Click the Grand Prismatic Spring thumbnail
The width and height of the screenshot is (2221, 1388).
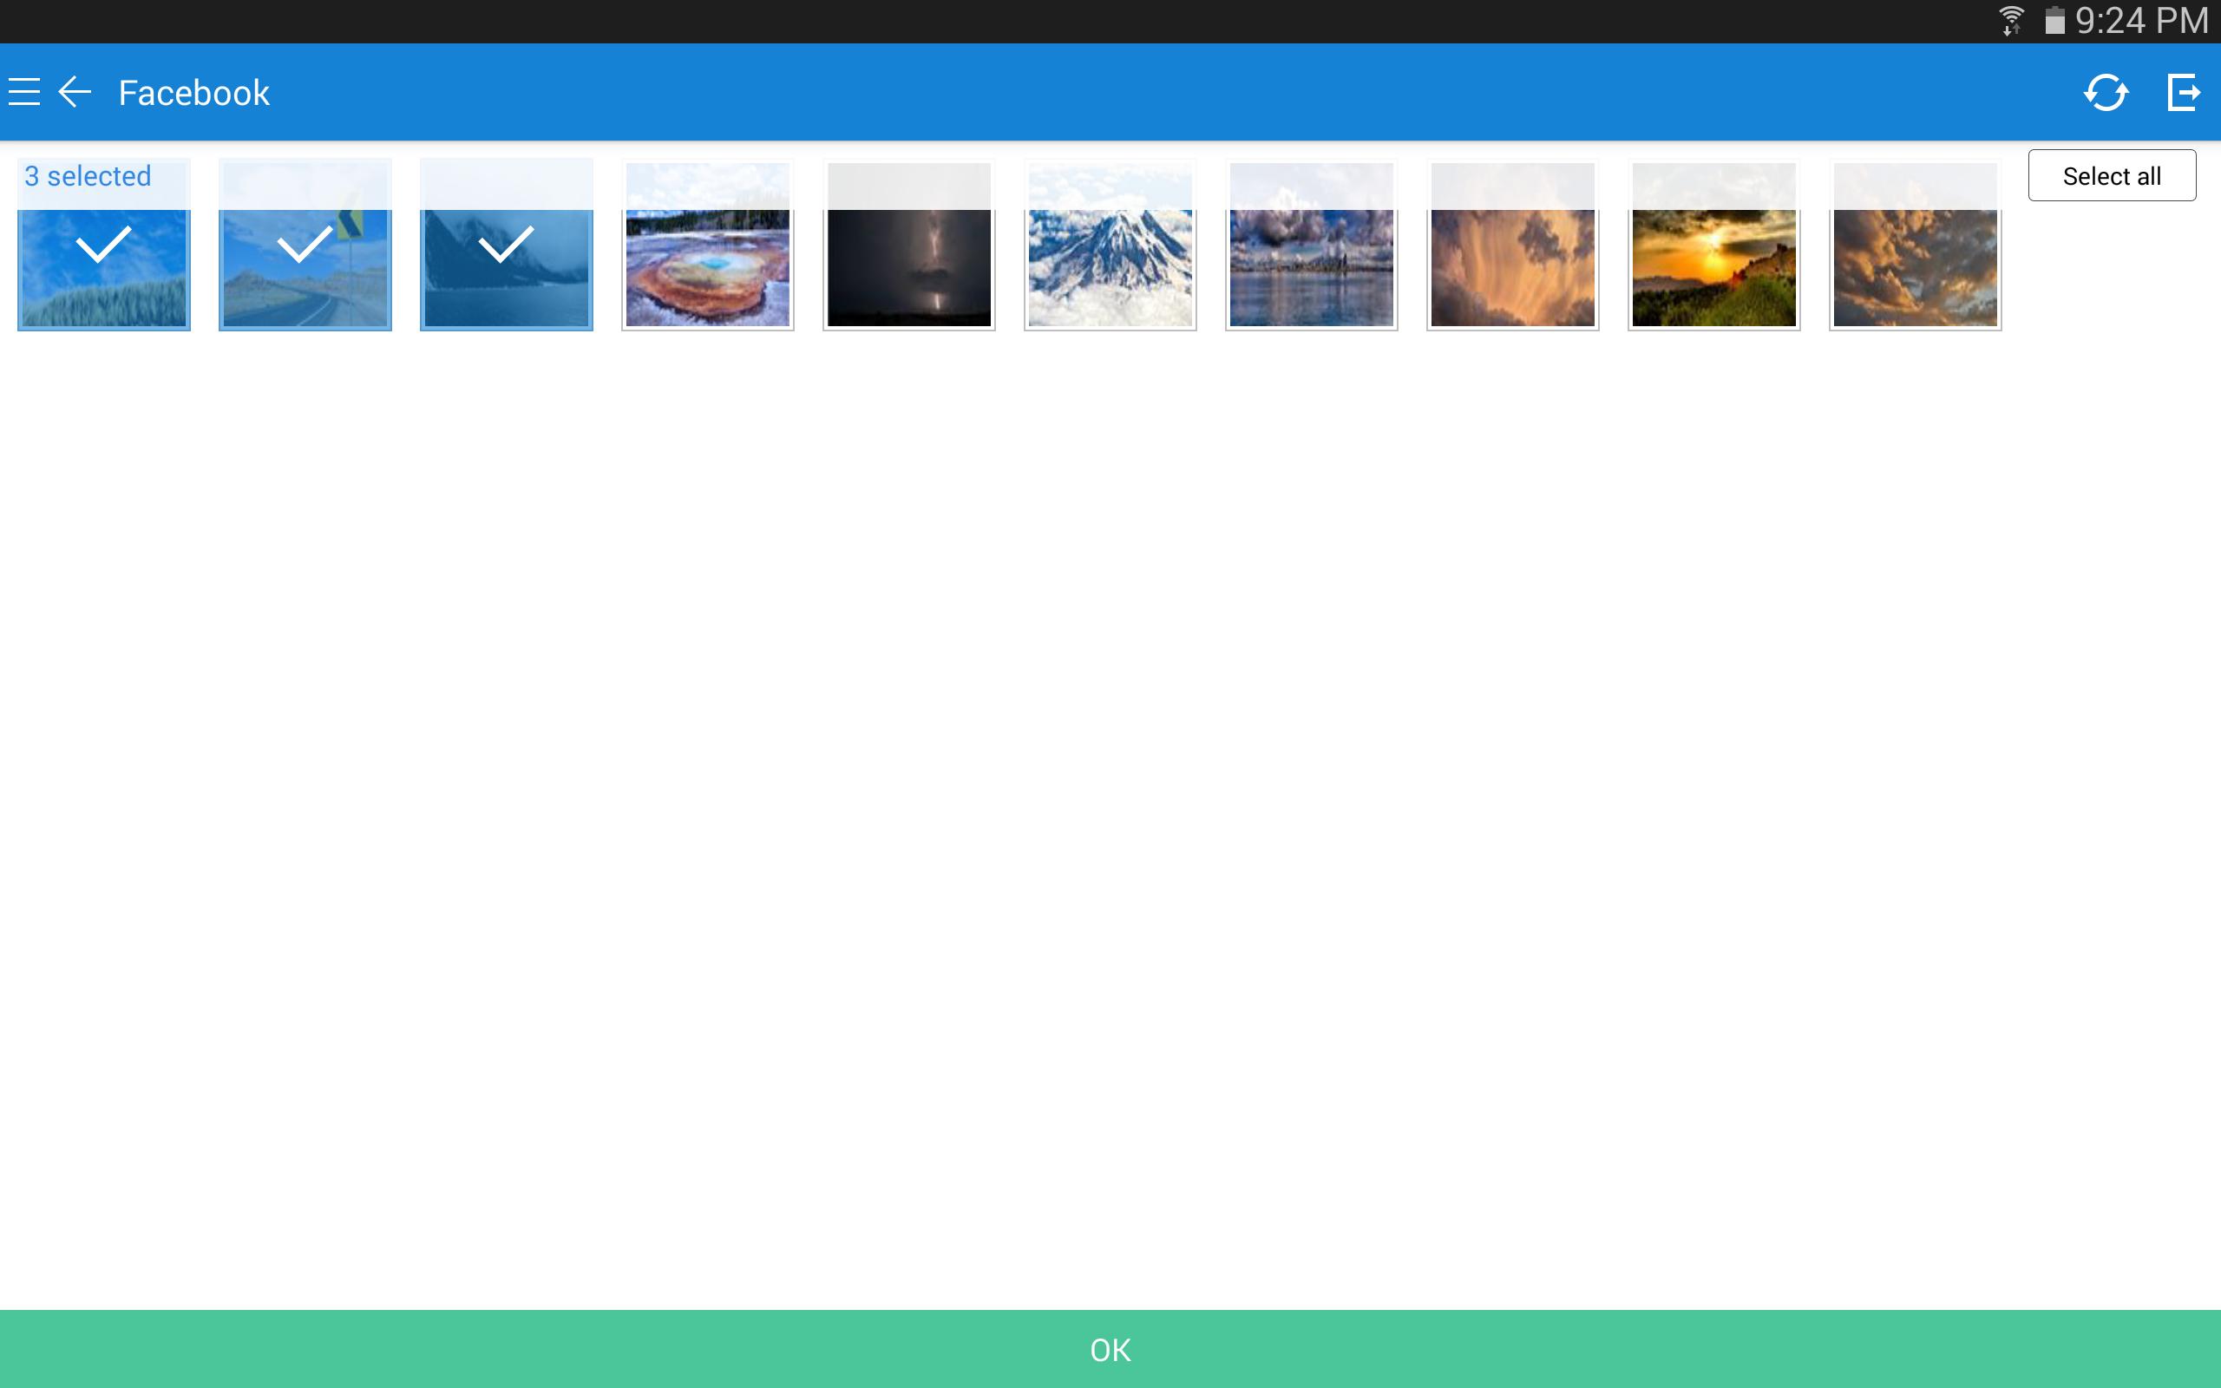[707, 248]
